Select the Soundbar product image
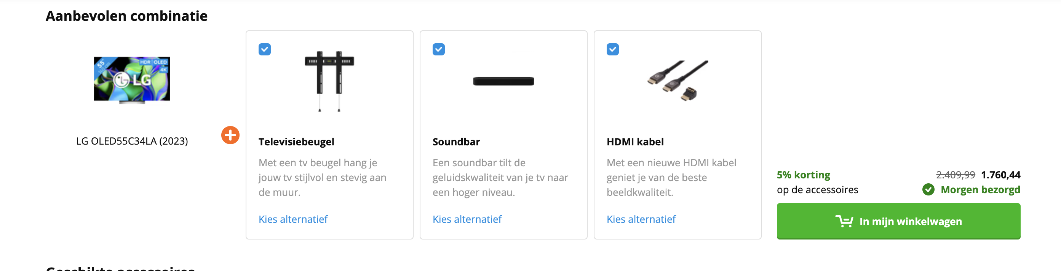 [x=503, y=81]
